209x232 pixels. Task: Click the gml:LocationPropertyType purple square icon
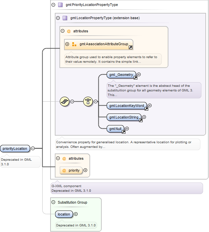pyautogui.click(x=65, y=18)
